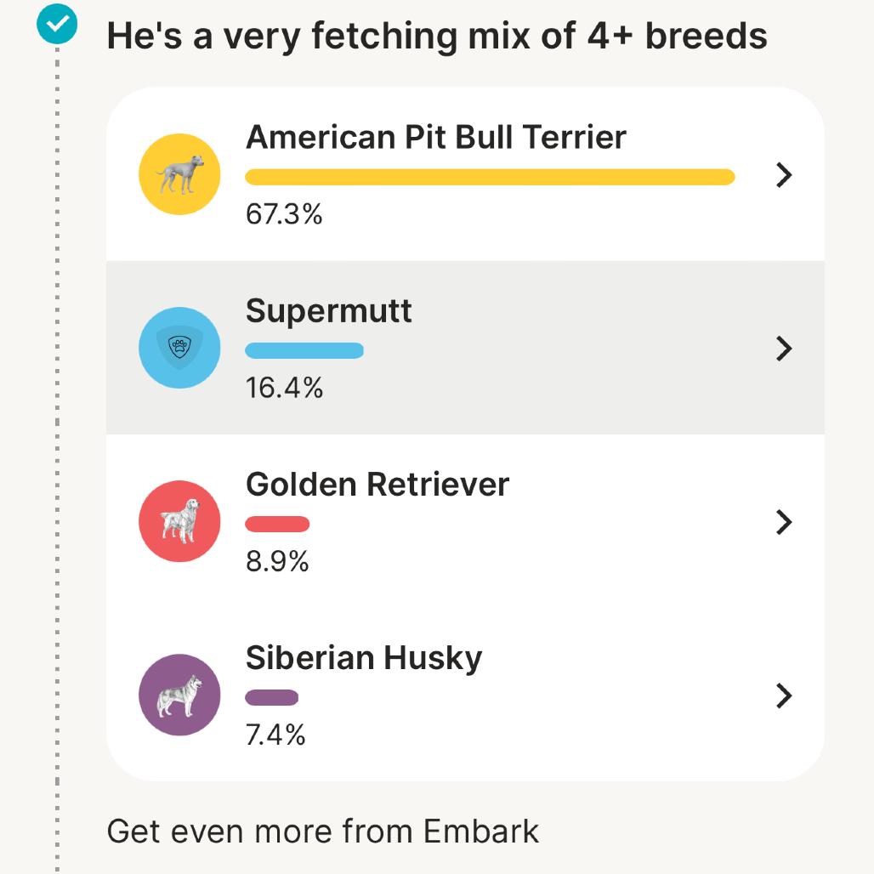Viewport: 874px width, 874px height.
Task: Click the "fetching mix of 4+ breeds" heading
Action: pos(437,36)
